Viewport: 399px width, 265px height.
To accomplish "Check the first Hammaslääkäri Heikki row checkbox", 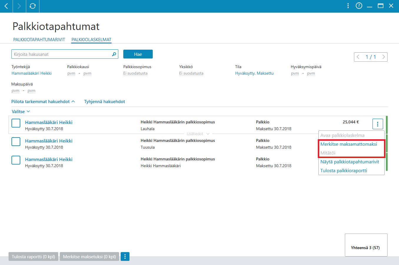I will [x=16, y=123].
